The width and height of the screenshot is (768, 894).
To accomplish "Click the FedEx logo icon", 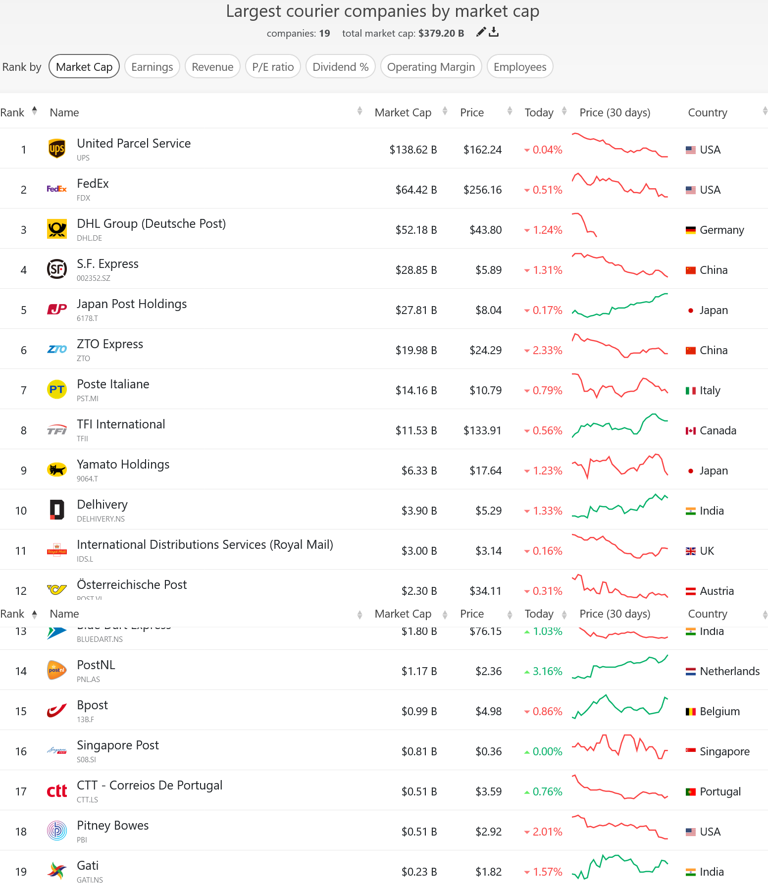I will 57,189.
